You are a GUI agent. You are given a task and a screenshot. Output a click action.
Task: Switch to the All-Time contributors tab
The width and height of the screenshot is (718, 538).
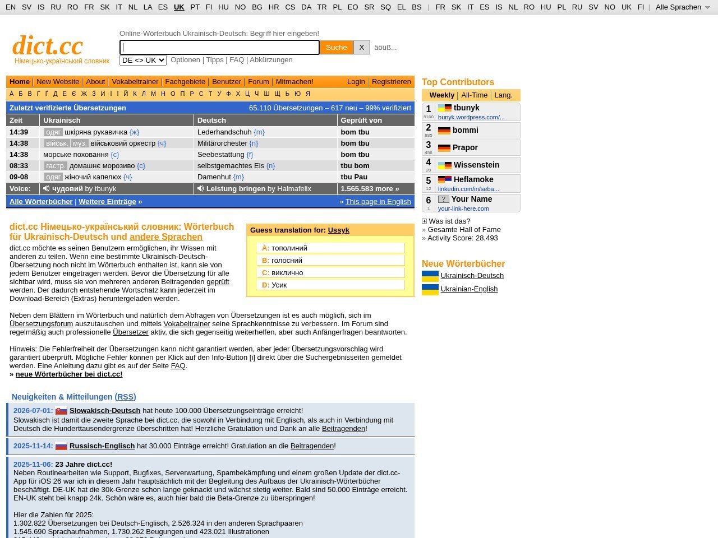tap(475, 95)
